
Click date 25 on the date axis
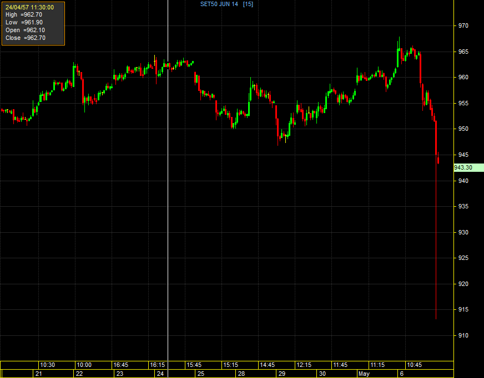point(201,374)
